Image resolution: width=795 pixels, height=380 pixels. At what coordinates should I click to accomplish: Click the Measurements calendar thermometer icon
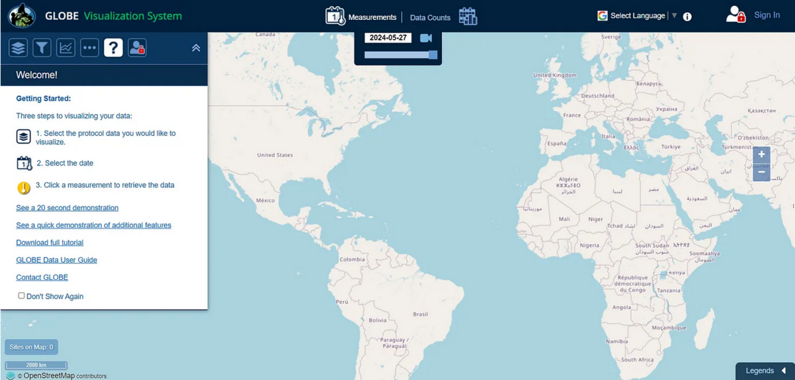coord(335,16)
